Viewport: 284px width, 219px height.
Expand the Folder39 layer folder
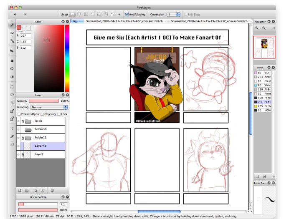point(28,129)
